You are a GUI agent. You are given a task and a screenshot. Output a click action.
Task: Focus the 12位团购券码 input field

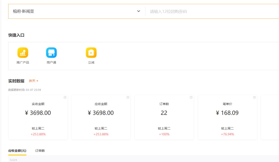click(x=211, y=12)
